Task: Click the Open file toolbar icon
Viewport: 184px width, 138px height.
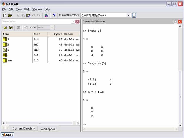Action: coord(10,15)
